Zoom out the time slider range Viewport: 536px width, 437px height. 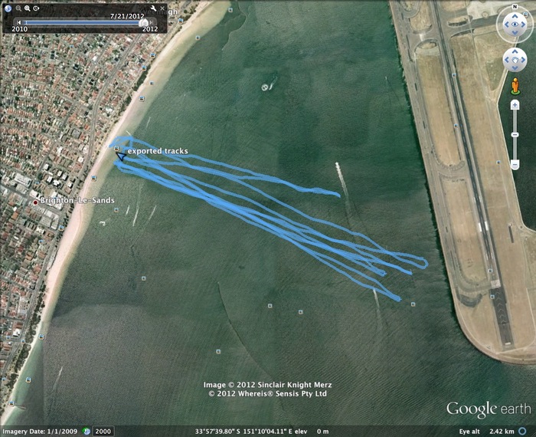[x=18, y=8]
